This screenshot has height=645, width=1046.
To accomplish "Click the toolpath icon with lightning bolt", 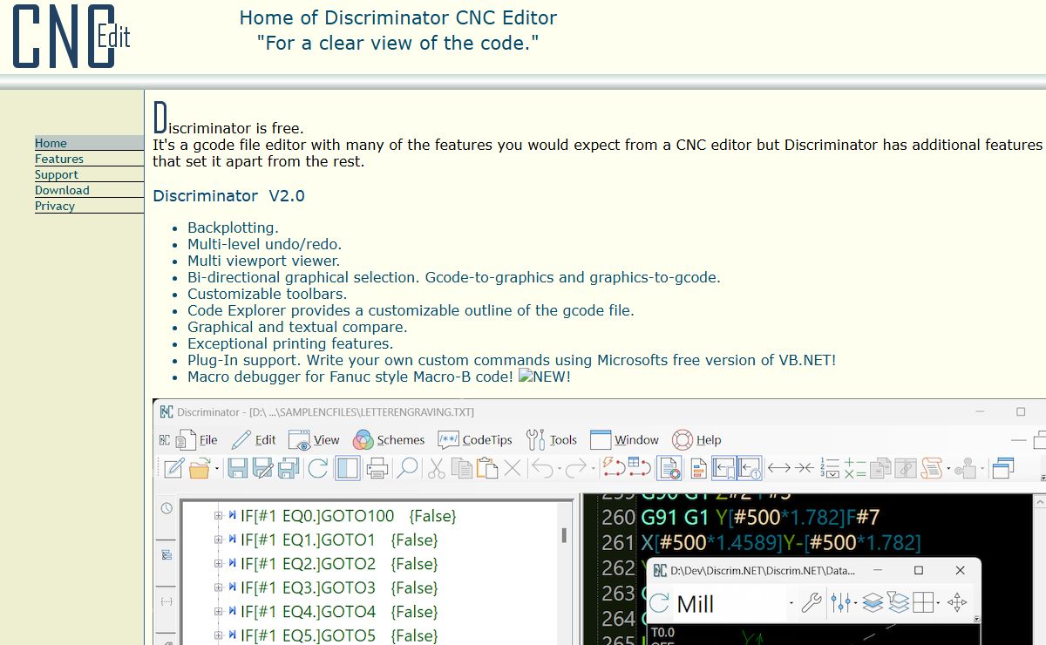I will 615,468.
